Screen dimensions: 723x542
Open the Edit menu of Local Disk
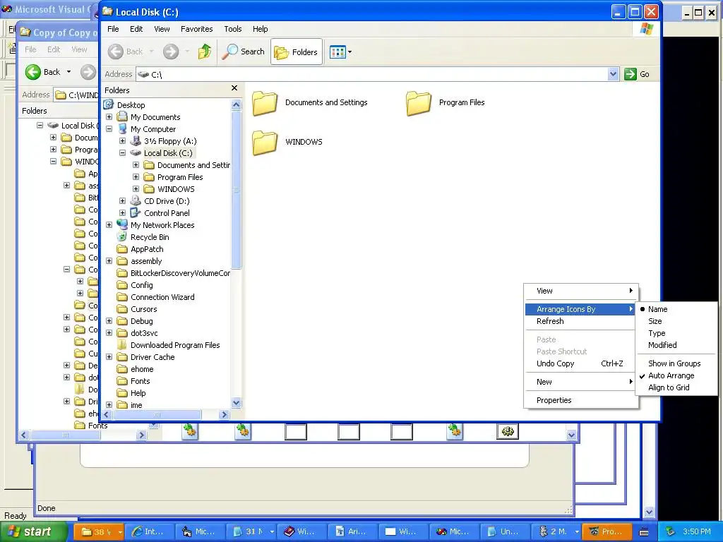[136, 29]
